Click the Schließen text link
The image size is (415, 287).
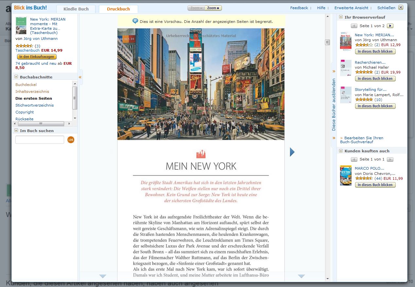point(386,8)
